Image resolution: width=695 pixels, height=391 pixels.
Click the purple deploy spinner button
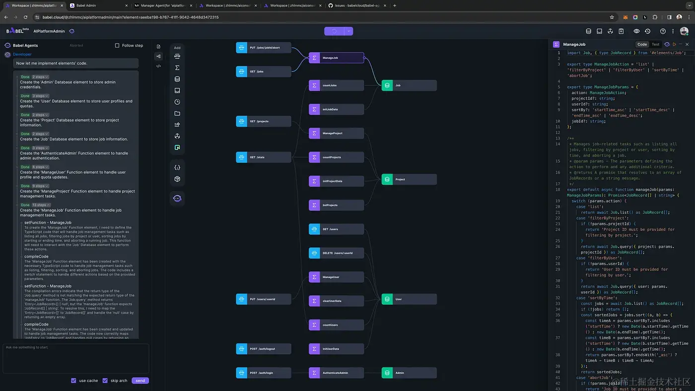pos(335,31)
